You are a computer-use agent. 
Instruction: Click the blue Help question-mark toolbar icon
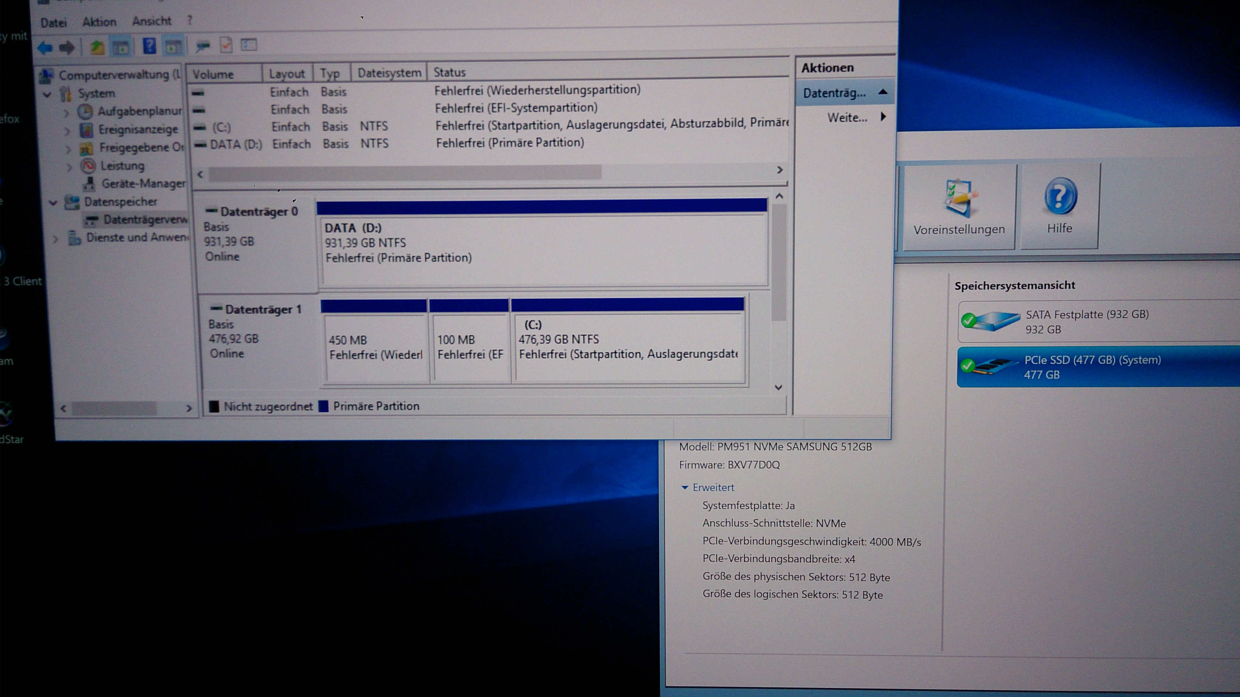(149, 46)
